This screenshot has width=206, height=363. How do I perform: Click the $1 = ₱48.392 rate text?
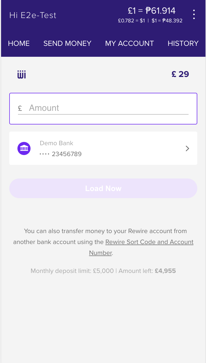coord(167,21)
